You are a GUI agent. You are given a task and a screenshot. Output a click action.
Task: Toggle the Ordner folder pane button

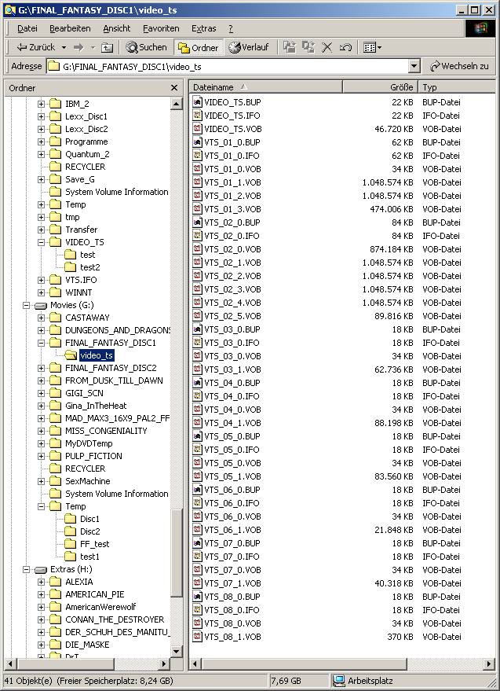click(x=198, y=47)
